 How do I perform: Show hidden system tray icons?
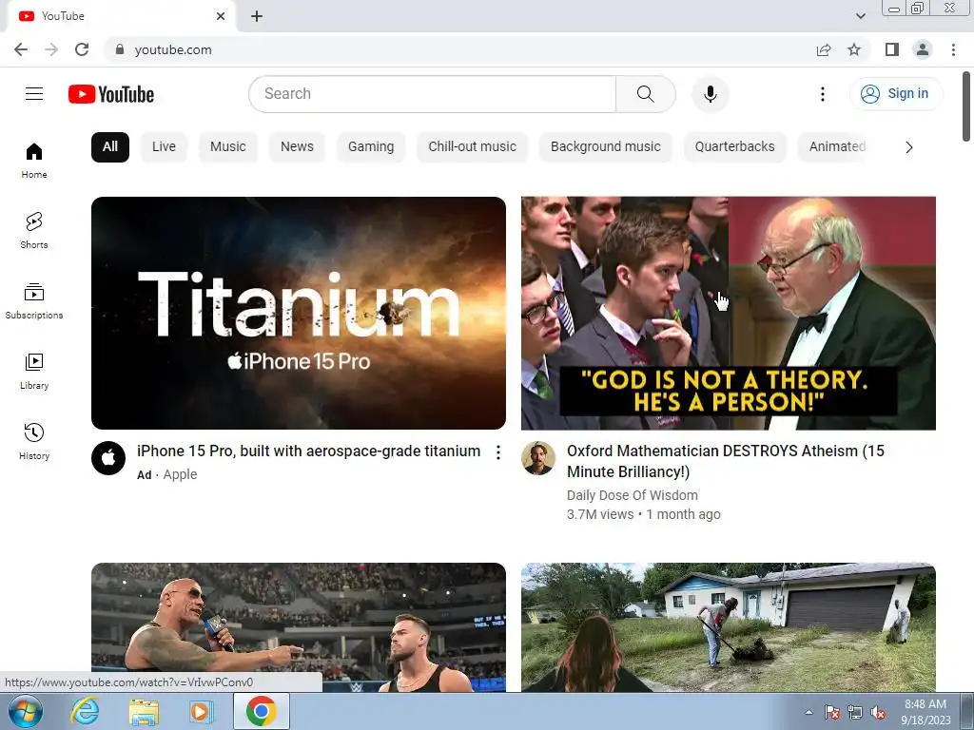[808, 712]
